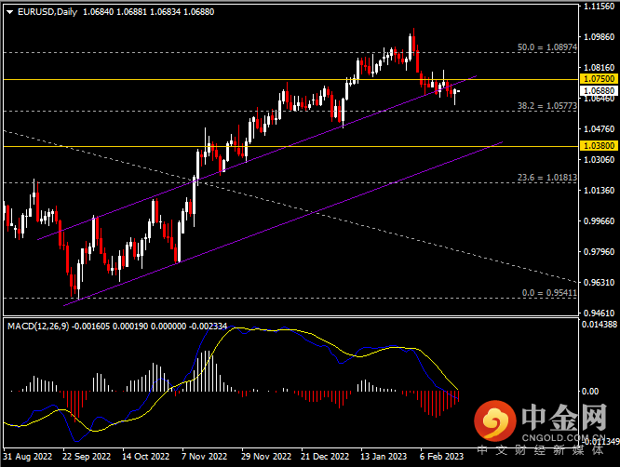The height and width of the screenshot is (467, 620).
Task: Click the red MACD histogram bars near Feb 2023
Action: coord(433,402)
